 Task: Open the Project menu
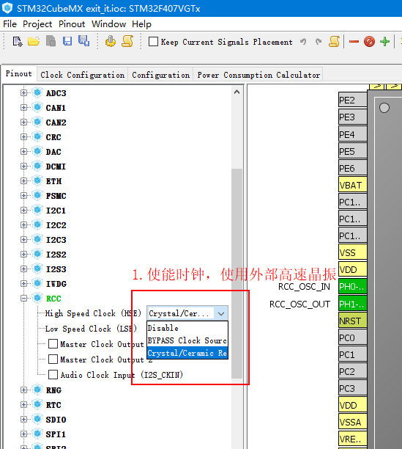(37, 24)
